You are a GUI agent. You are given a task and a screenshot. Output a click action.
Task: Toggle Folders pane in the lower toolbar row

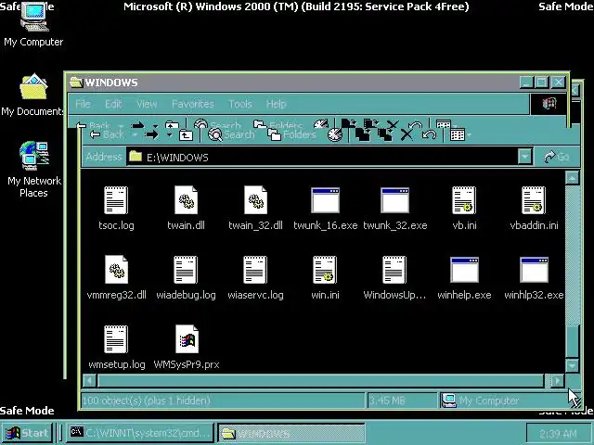(x=291, y=134)
